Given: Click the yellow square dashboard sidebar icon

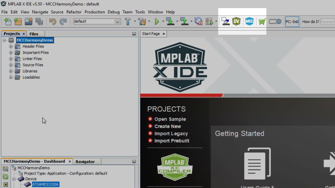Looking at the screenshot, I should pyautogui.click(x=5, y=184).
